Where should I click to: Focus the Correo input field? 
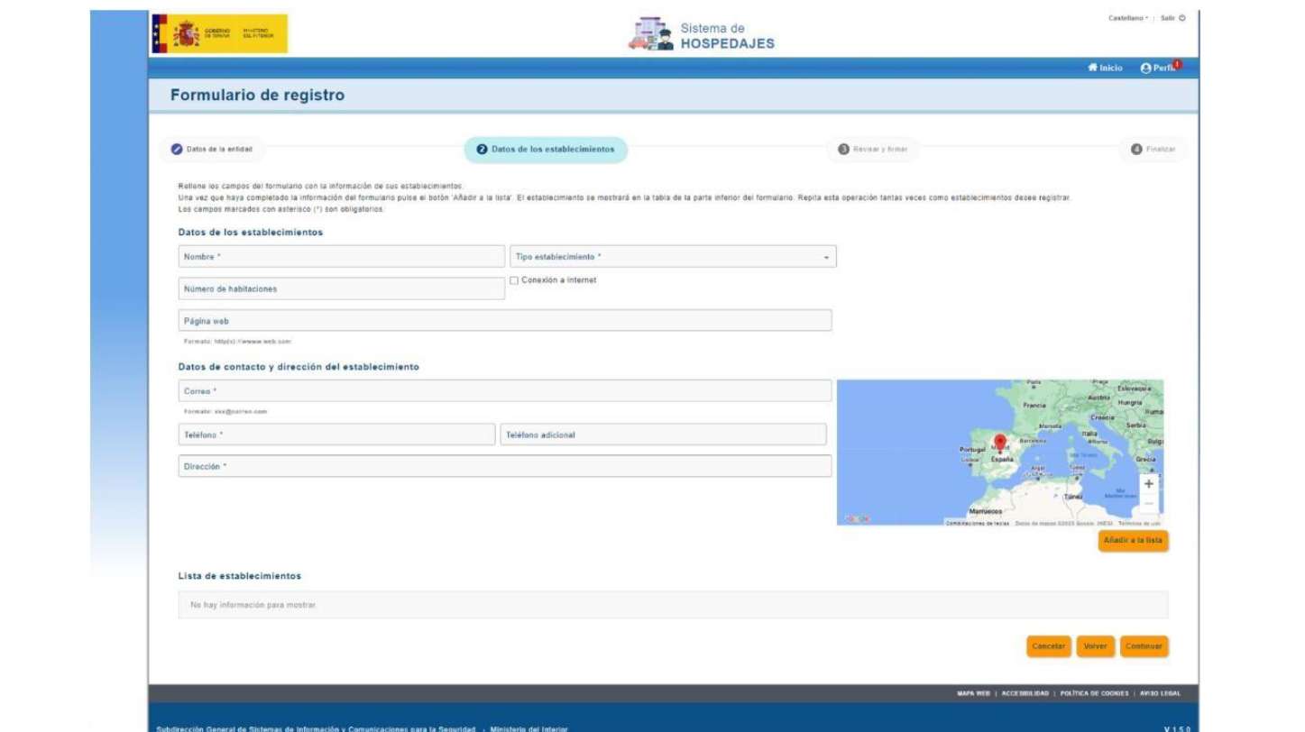[505, 390]
